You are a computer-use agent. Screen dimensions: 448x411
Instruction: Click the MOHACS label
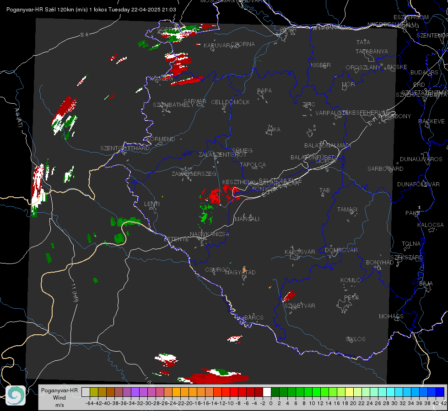(391, 316)
